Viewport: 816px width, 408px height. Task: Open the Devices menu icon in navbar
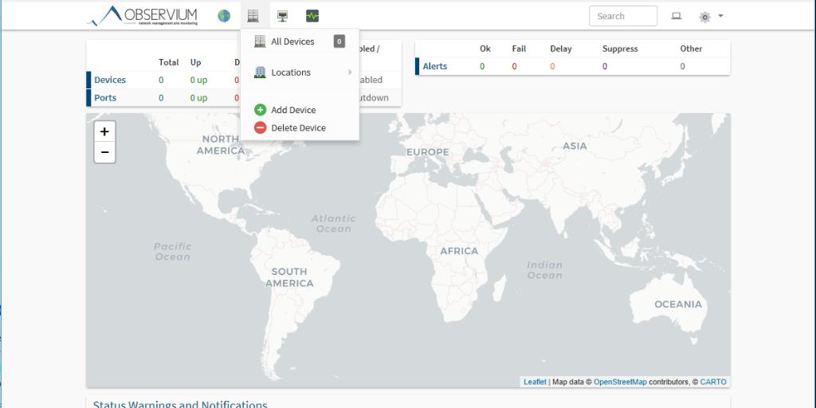click(253, 16)
